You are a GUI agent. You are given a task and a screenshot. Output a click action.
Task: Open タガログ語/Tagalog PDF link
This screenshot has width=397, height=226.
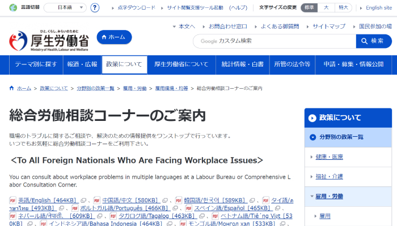(158, 216)
